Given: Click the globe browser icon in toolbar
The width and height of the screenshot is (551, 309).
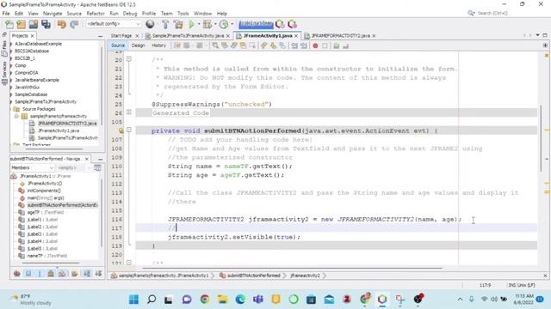Looking at the screenshot, I should pyautogui.click(x=150, y=24).
